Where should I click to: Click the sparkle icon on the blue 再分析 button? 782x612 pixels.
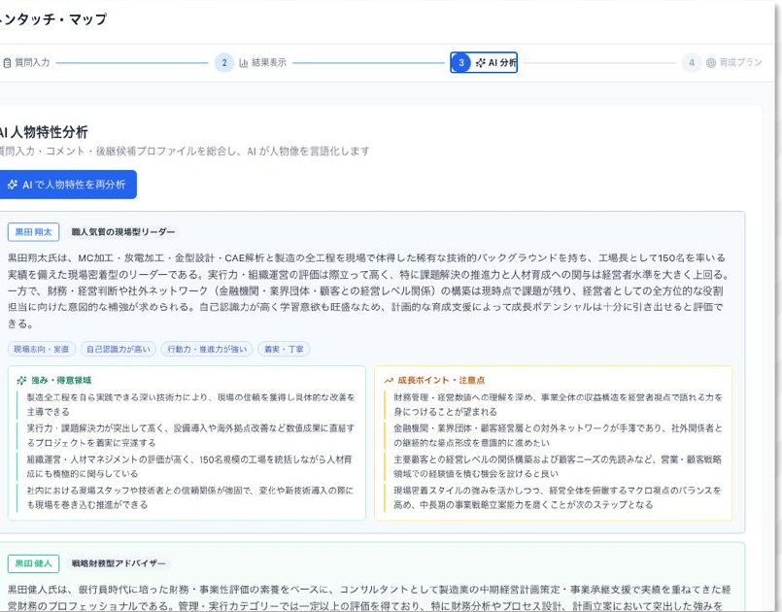click(x=13, y=185)
